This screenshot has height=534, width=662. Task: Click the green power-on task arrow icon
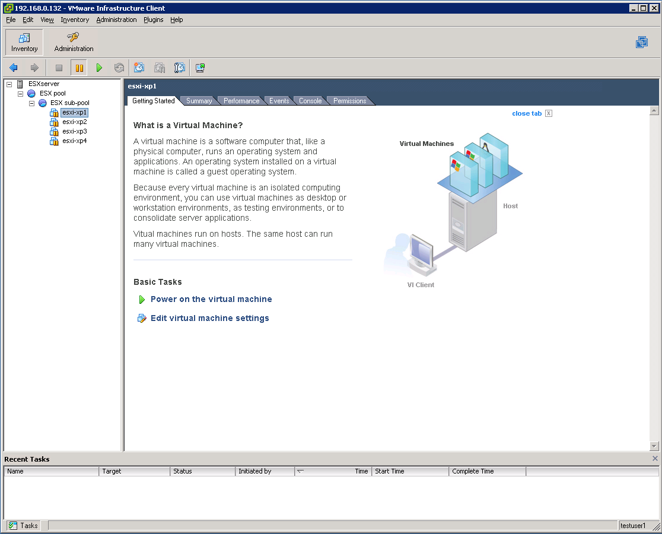coord(142,299)
